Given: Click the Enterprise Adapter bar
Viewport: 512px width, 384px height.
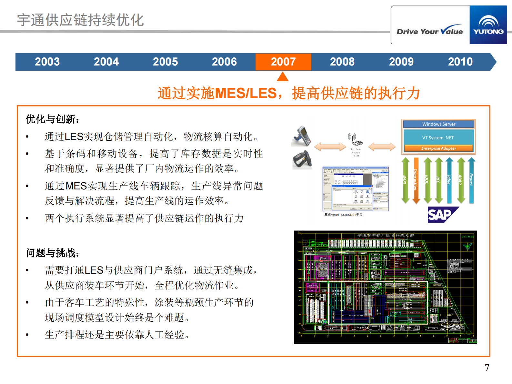Looking at the screenshot, I should (x=438, y=148).
